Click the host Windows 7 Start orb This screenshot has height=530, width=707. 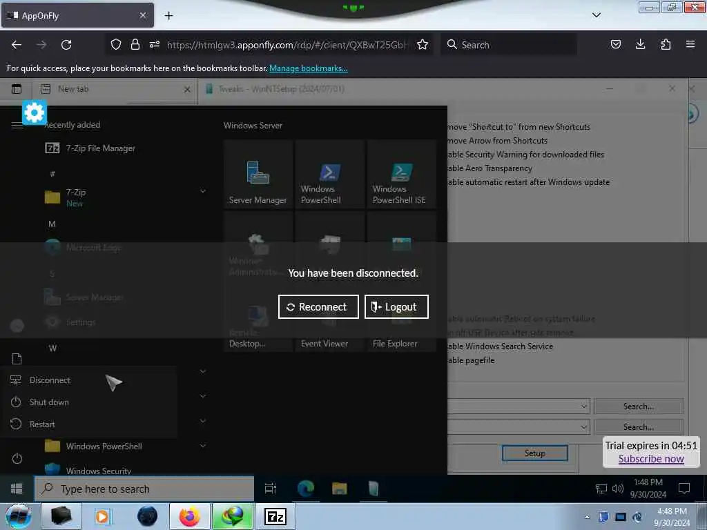coord(18,516)
